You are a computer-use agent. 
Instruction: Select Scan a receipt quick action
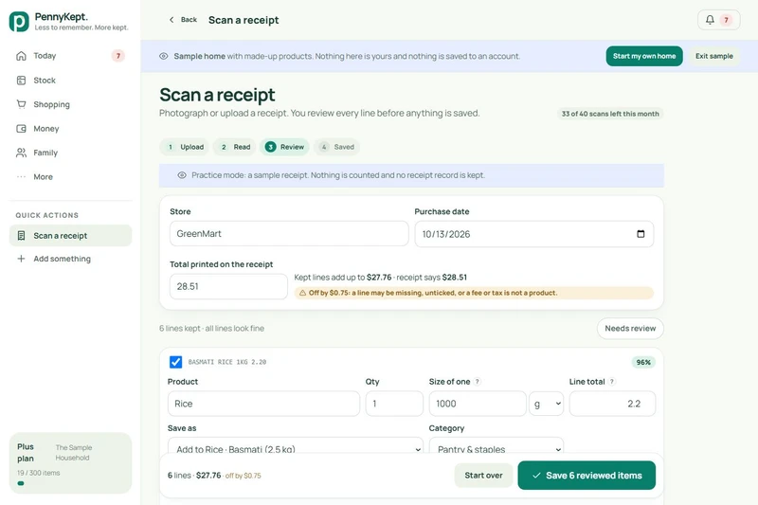pyautogui.click(x=70, y=235)
